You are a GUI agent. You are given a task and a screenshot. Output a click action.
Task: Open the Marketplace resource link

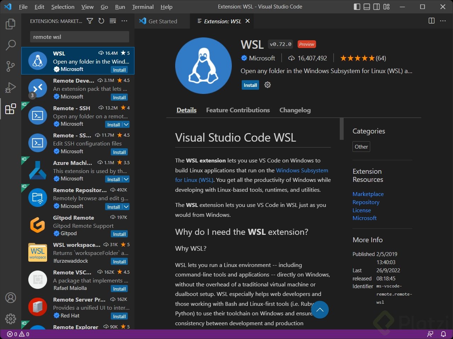(368, 194)
